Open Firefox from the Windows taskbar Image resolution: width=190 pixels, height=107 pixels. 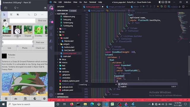[72, 104]
